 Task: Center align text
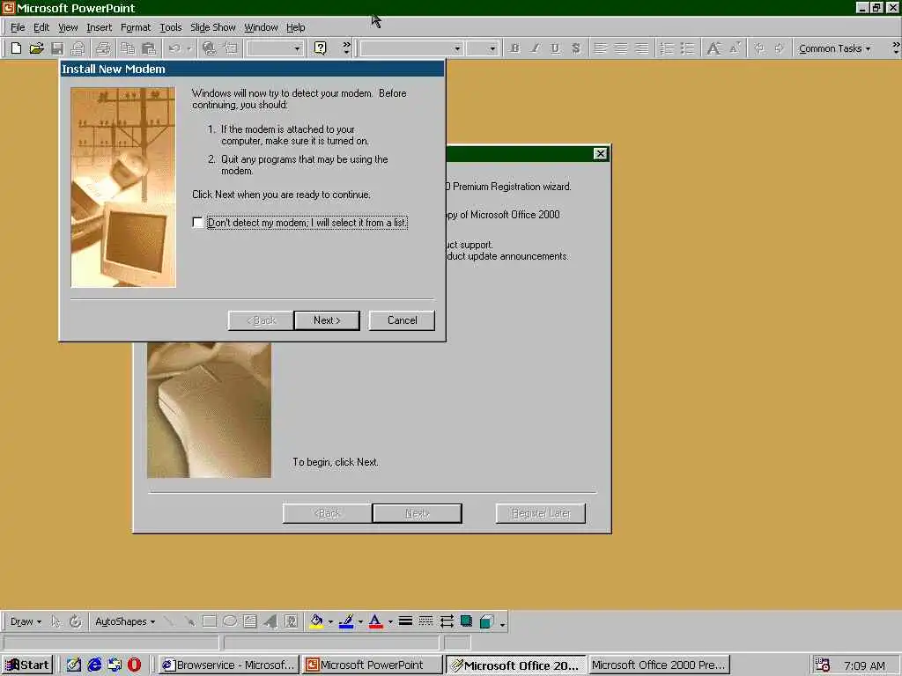(x=621, y=48)
